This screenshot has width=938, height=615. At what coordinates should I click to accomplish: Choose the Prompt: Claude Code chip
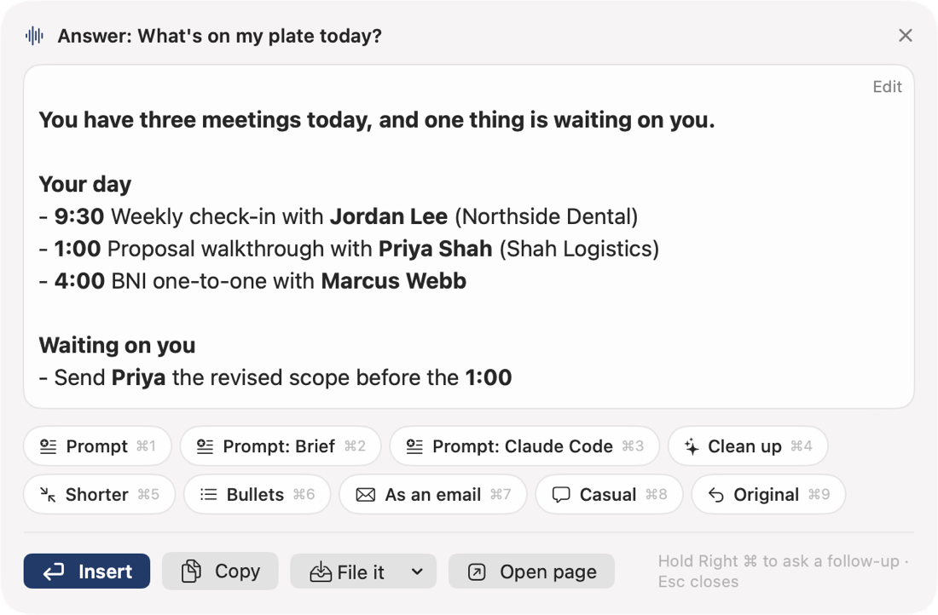[524, 445]
